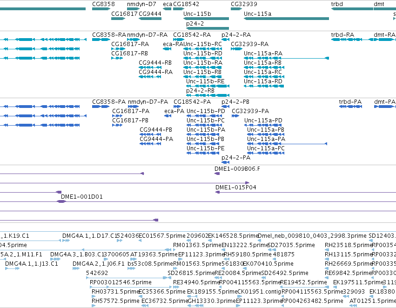Click the CG8358-PA protein label

[x=109, y=102]
